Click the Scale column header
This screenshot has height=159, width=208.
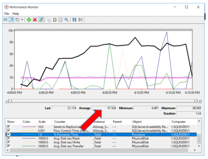coord(44,122)
